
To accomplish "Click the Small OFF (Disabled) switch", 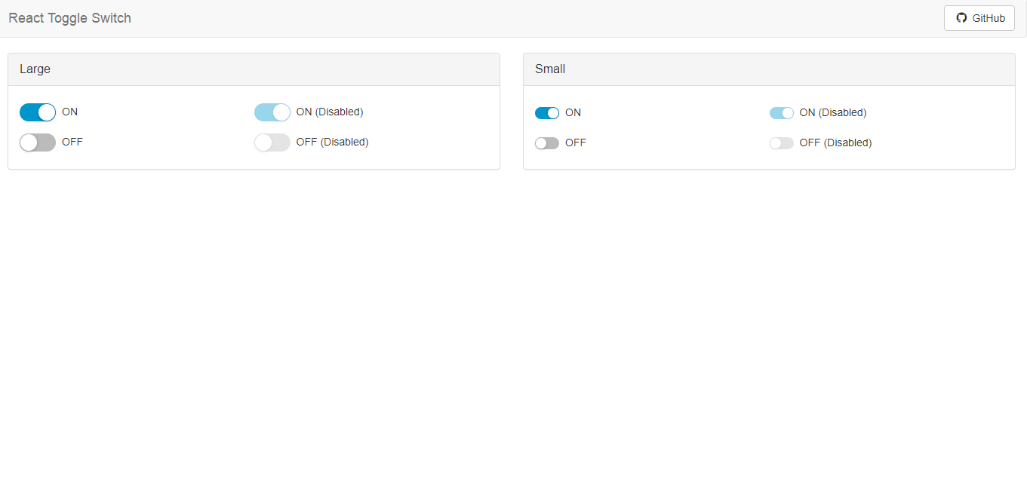I will coord(782,143).
